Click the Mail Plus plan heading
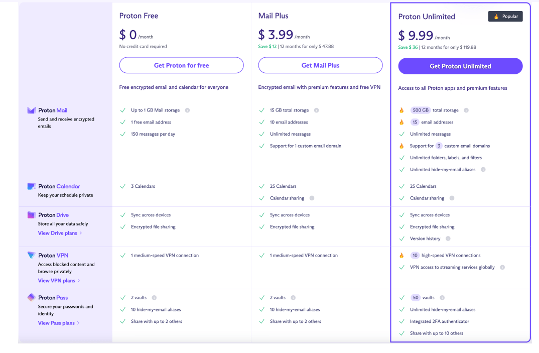 pyautogui.click(x=274, y=16)
